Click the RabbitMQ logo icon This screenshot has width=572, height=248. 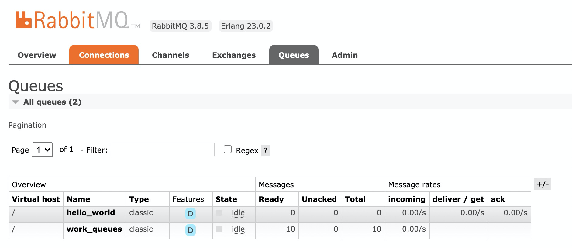[24, 20]
